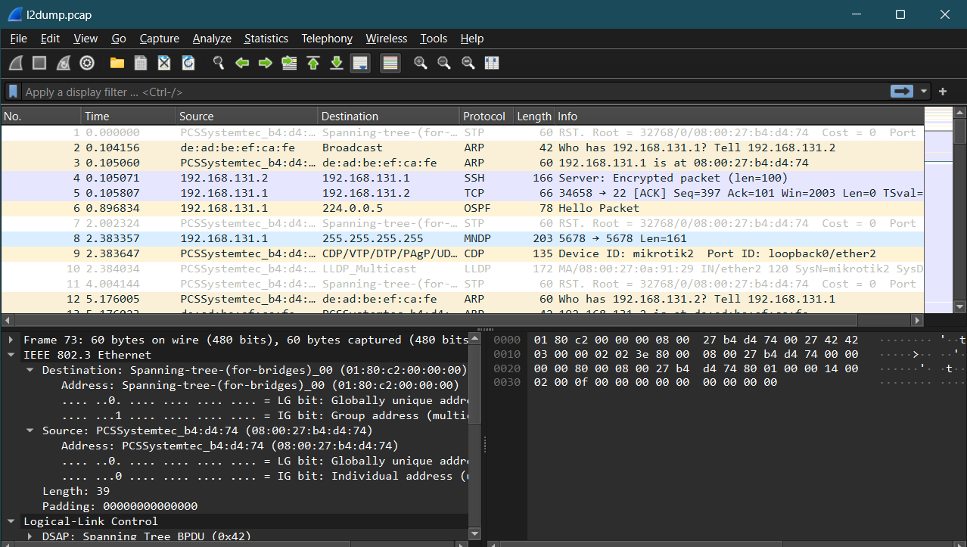Toggle packet colorization button
This screenshot has width=967, height=547.
pos(390,63)
